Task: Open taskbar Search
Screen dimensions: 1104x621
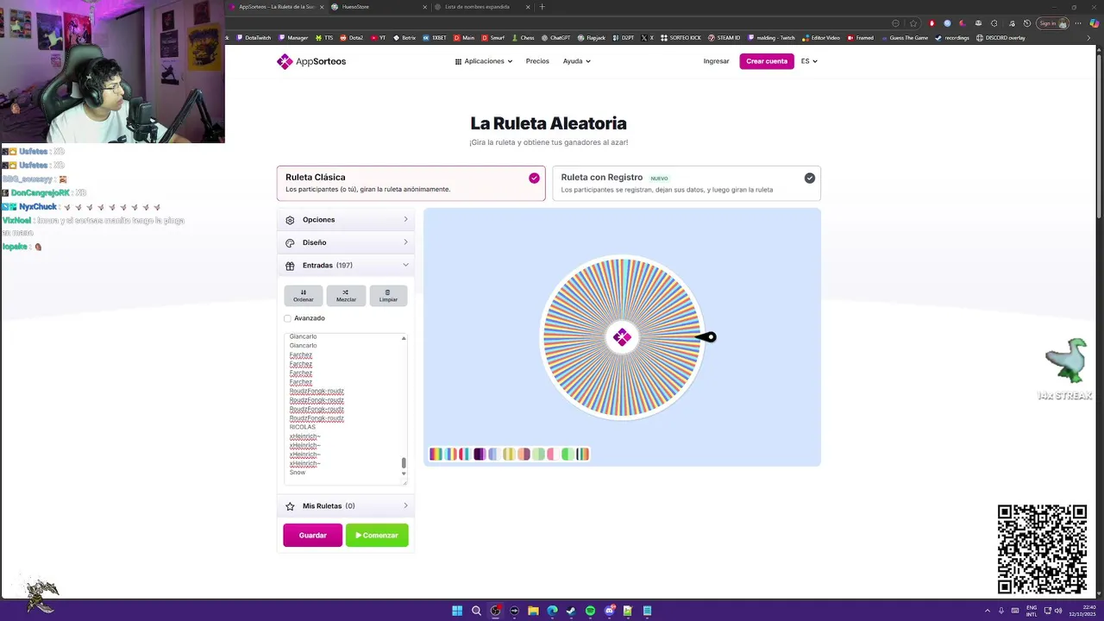Action: click(476, 611)
